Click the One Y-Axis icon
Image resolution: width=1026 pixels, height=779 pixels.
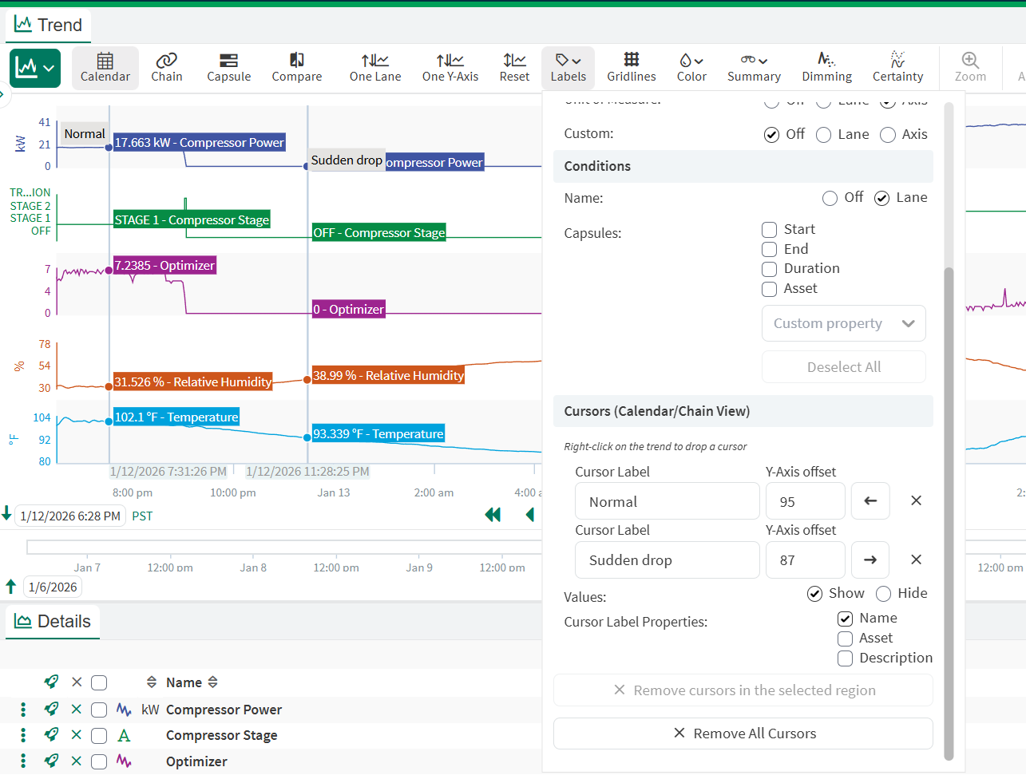(x=450, y=67)
